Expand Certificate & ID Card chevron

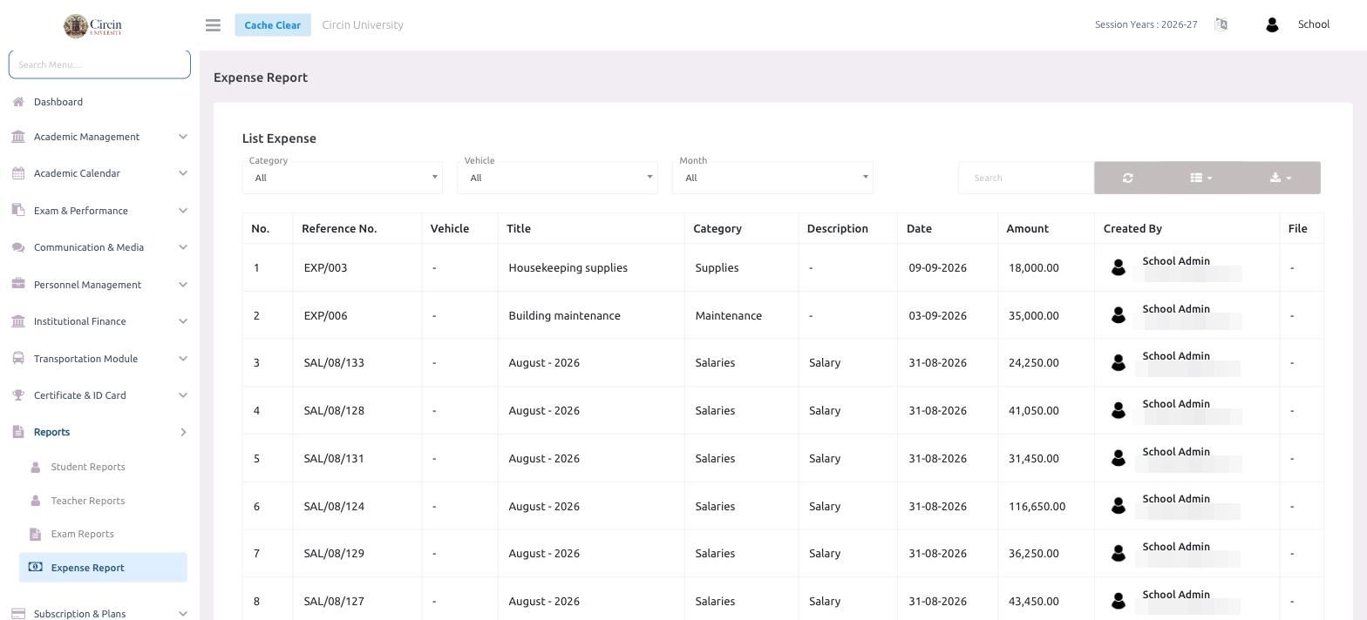tap(183, 395)
